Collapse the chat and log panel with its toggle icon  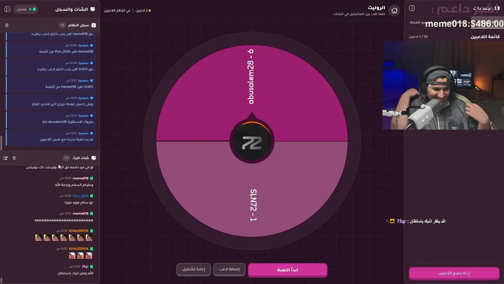(7, 9)
